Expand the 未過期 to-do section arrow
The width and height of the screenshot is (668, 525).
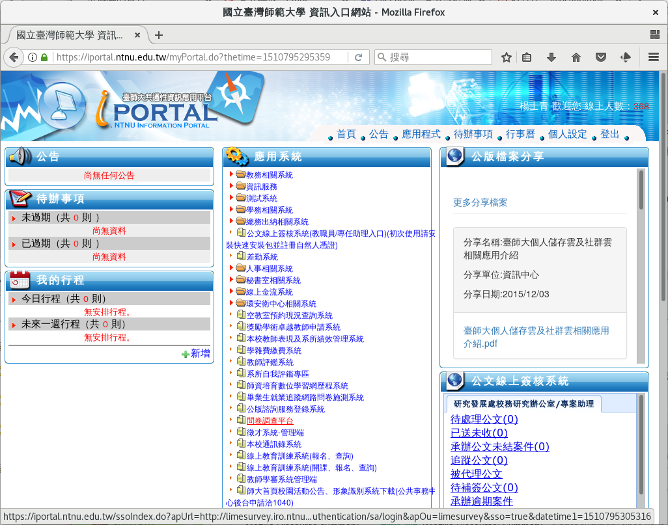pos(14,219)
